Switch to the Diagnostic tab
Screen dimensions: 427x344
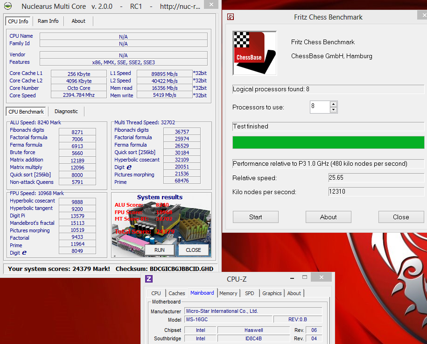click(x=66, y=111)
